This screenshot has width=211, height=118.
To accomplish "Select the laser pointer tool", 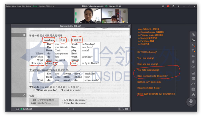I will (193, 34).
